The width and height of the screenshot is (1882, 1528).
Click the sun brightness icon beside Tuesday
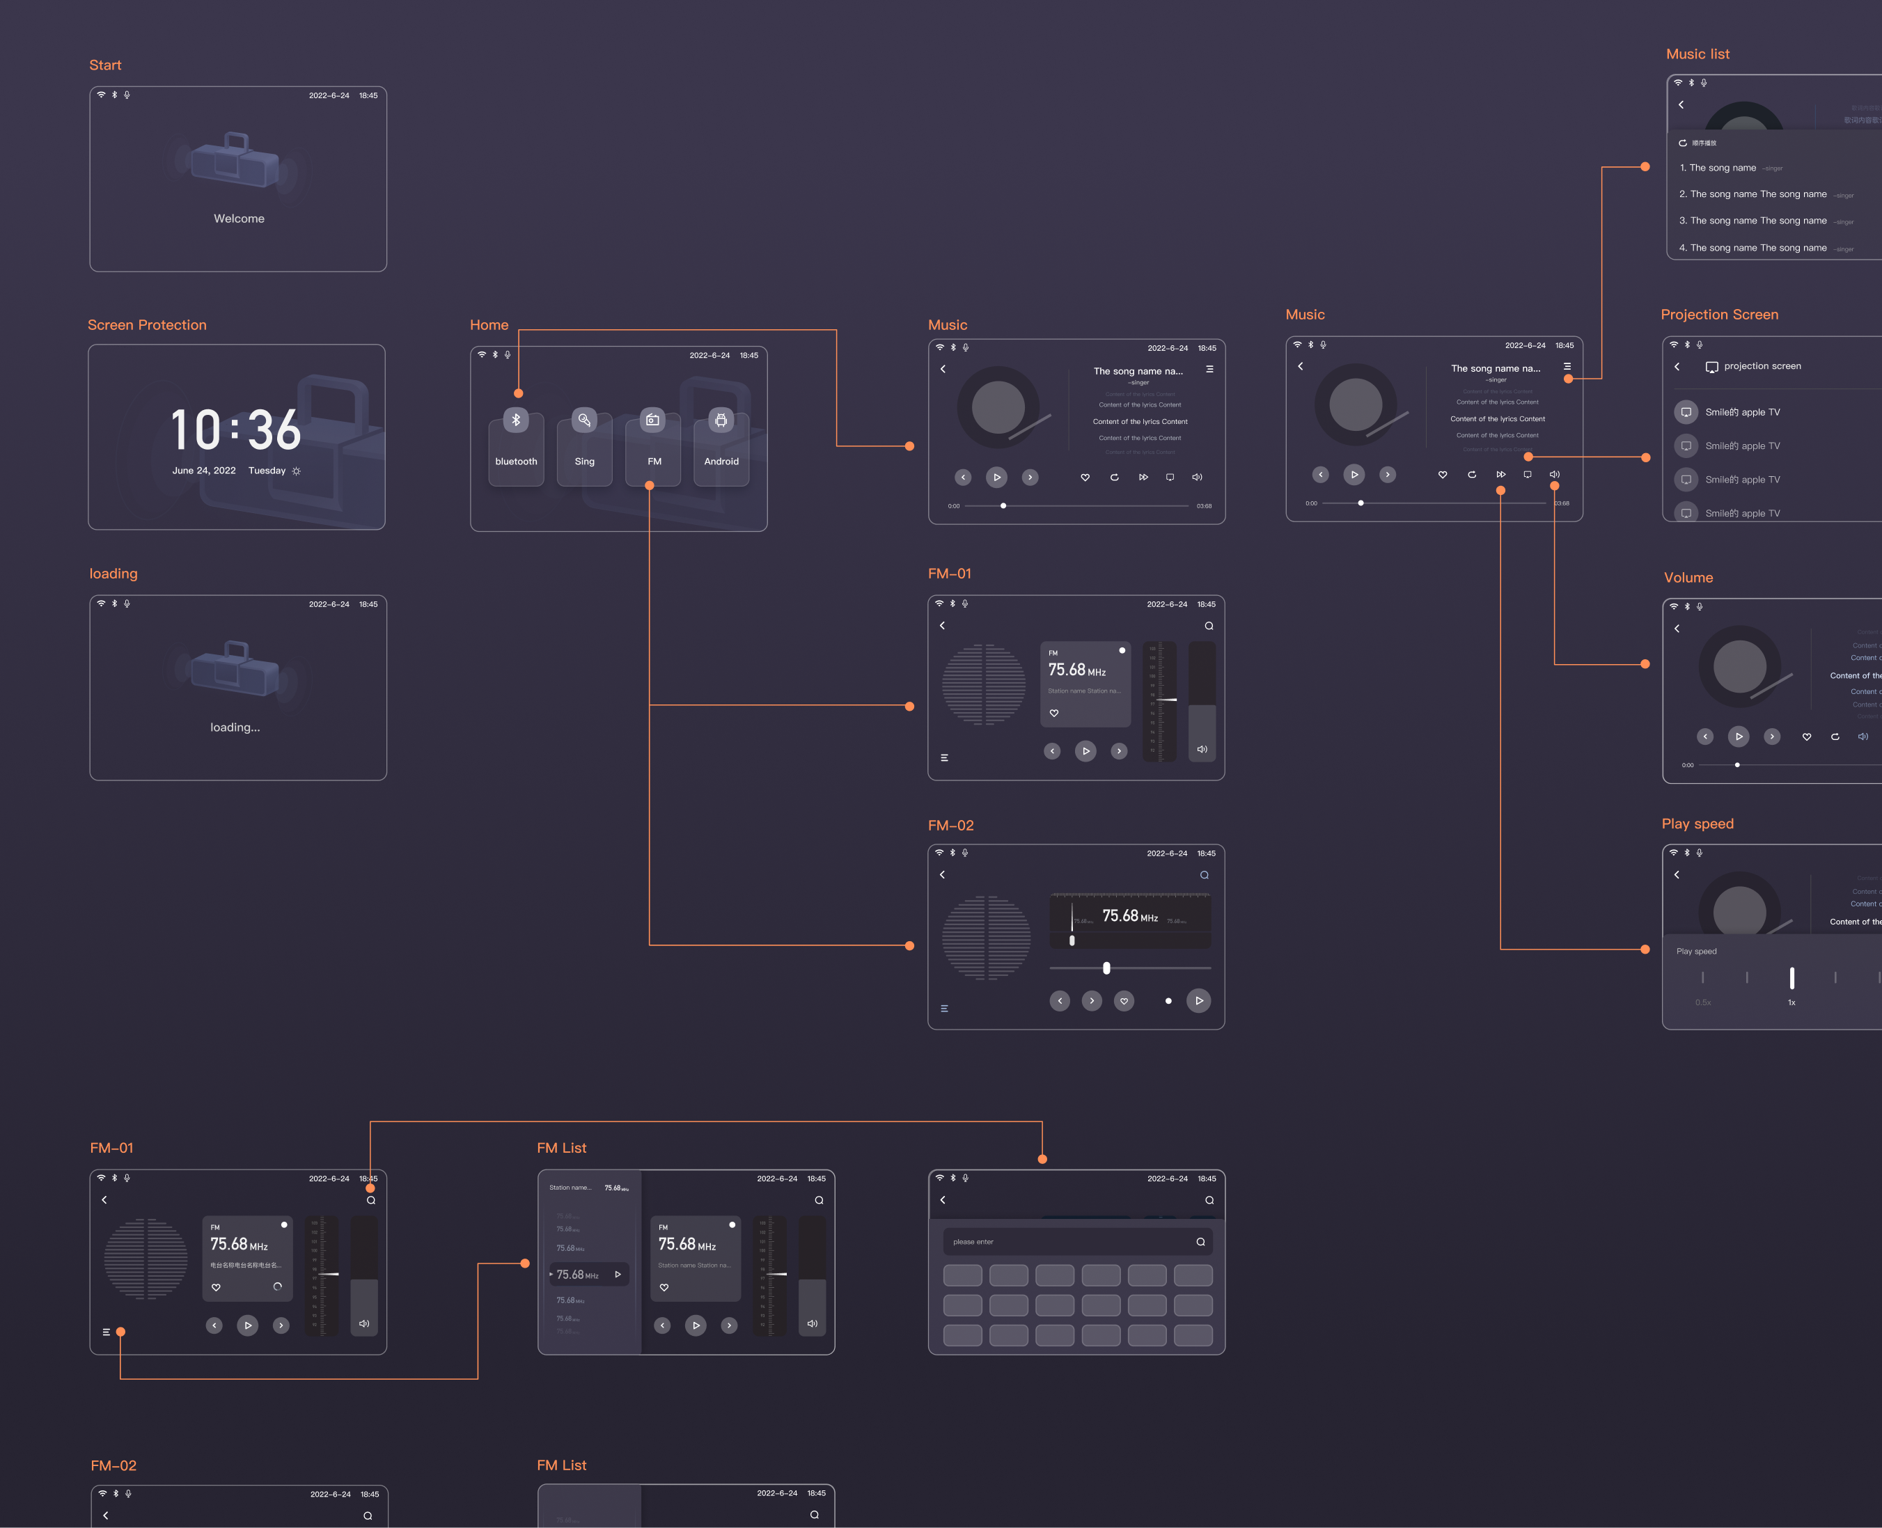(297, 471)
